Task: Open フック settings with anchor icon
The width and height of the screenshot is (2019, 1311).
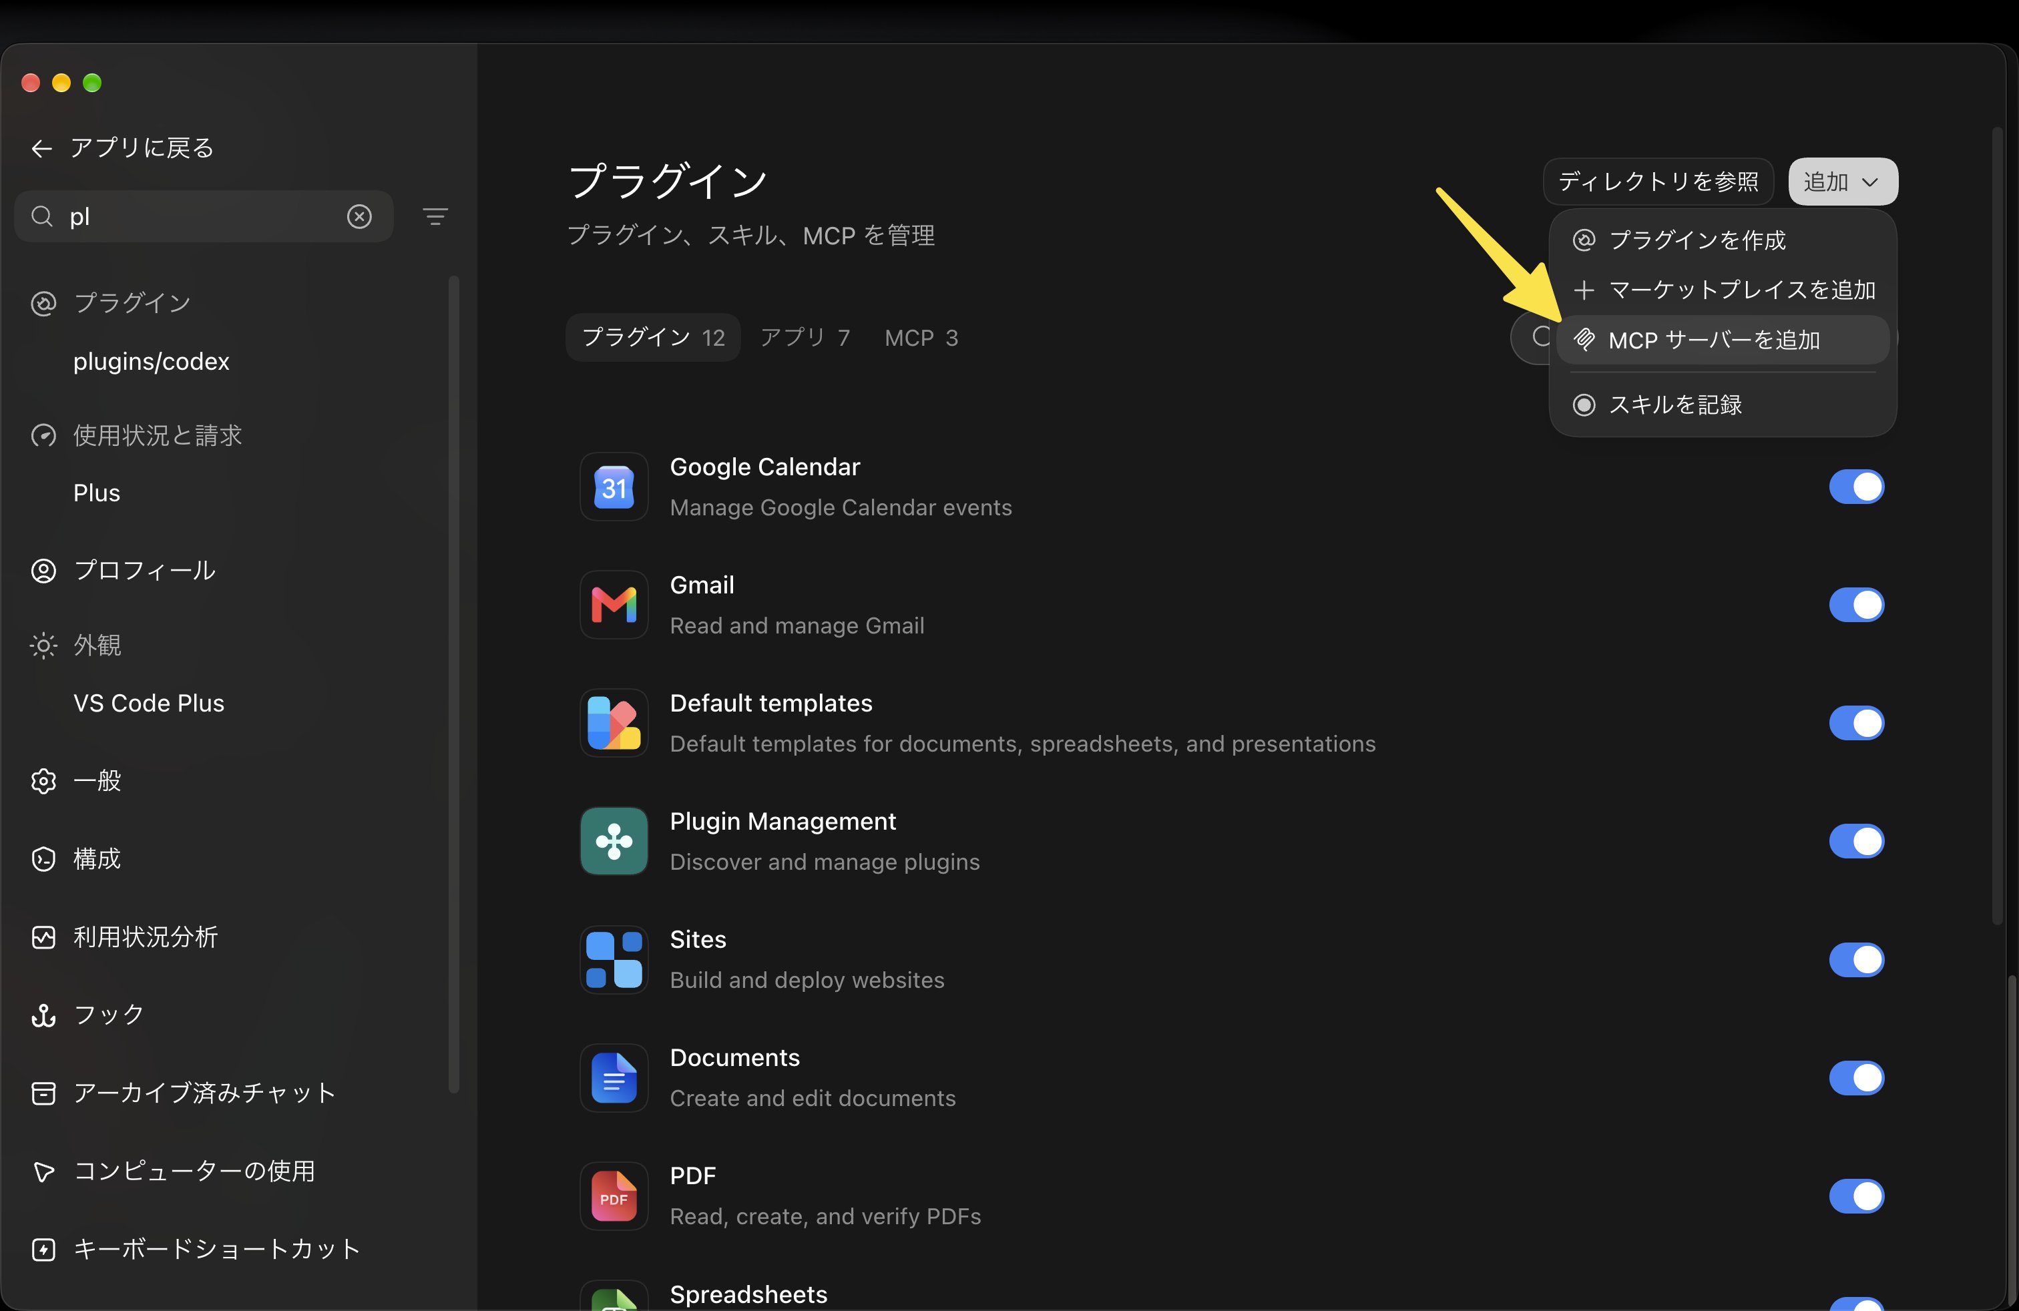Action: (87, 1014)
